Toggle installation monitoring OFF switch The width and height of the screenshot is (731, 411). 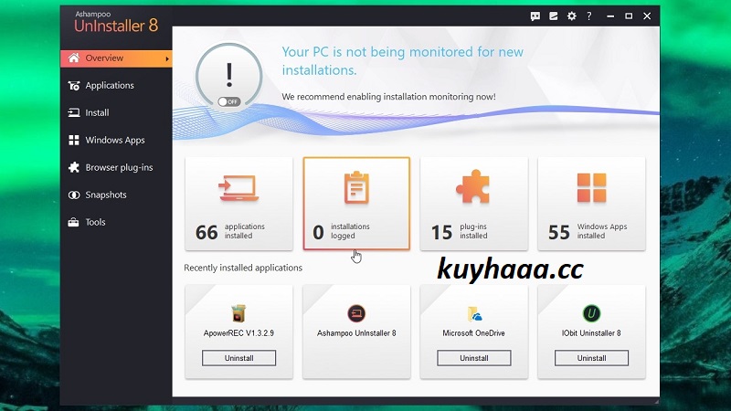click(229, 101)
